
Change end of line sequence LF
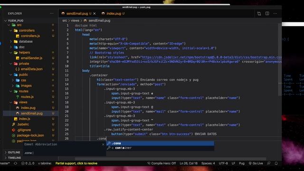(233, 163)
